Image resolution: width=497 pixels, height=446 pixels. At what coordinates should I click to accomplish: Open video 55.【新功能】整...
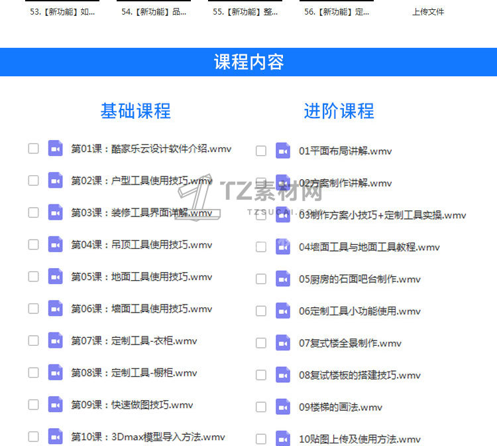[x=245, y=12]
